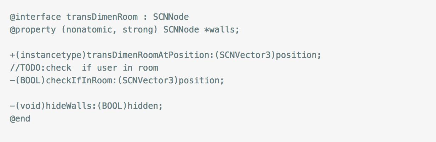This screenshot has width=436, height=142.
Task: Click the BOOL return type of checkIfInRoom
Action: click(x=30, y=80)
